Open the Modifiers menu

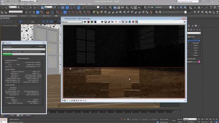pyautogui.click(x=36, y=4)
